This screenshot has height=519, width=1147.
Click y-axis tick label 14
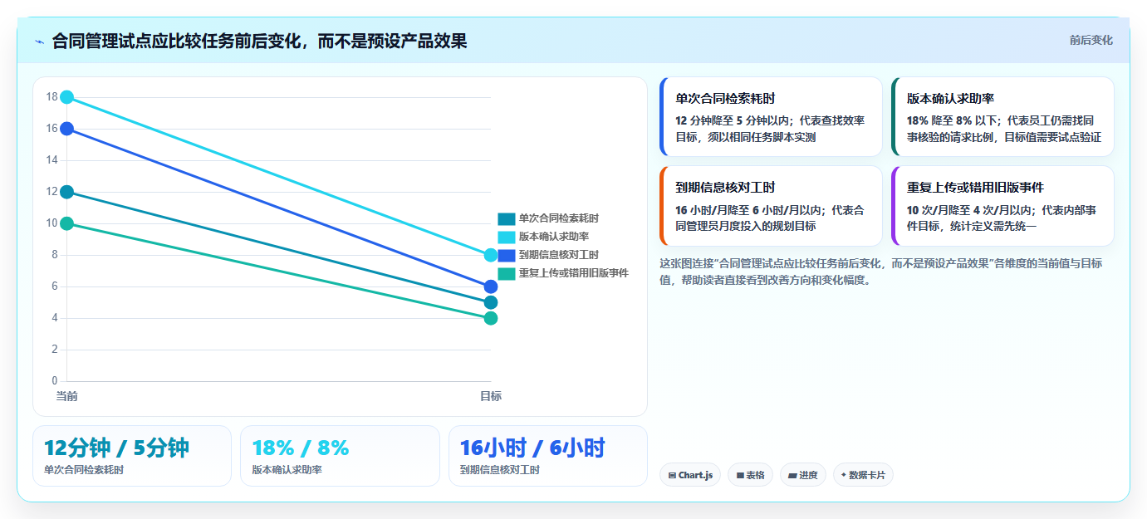pos(51,160)
